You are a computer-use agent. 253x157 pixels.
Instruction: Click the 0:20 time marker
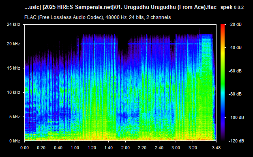[41, 148]
